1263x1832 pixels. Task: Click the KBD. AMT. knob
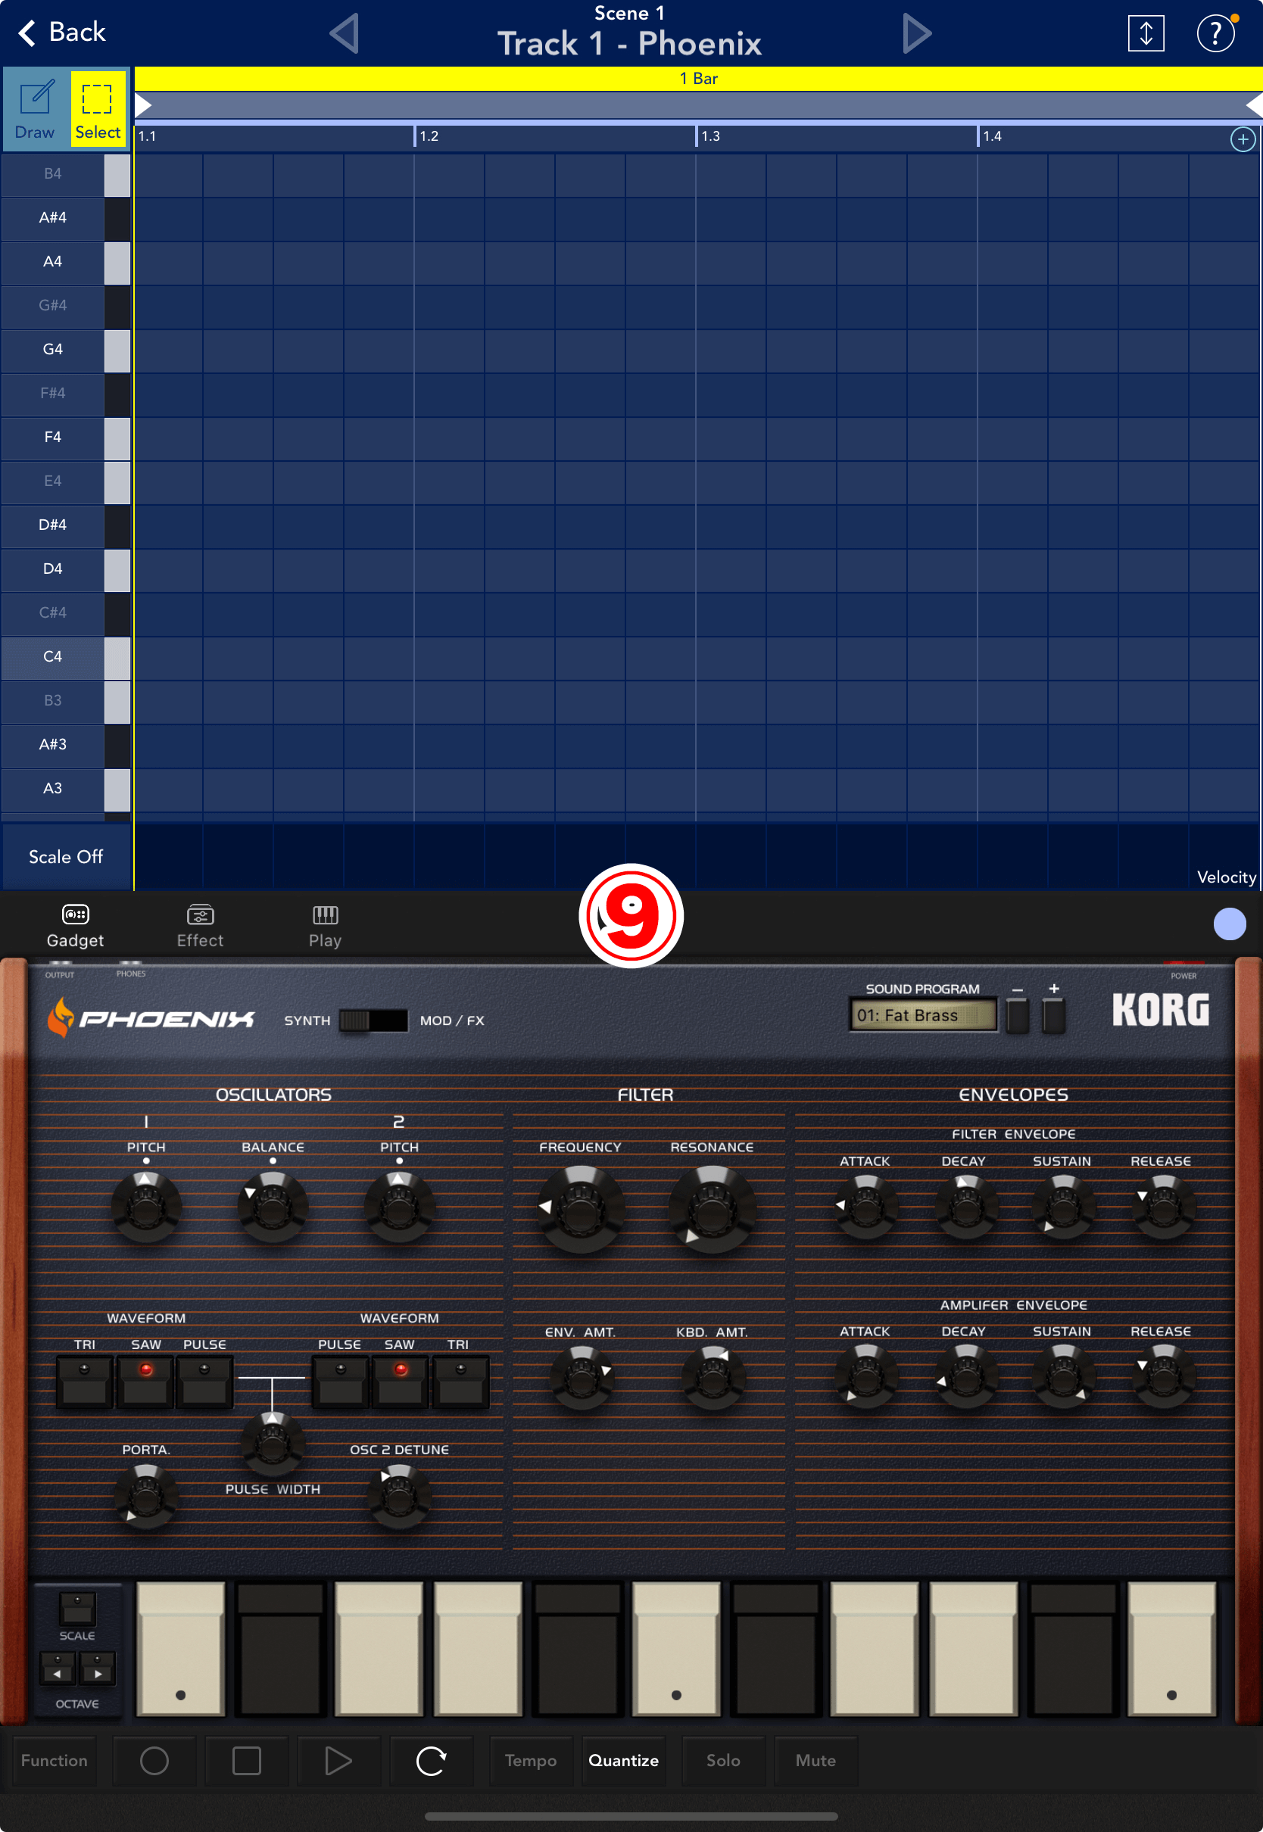(713, 1379)
